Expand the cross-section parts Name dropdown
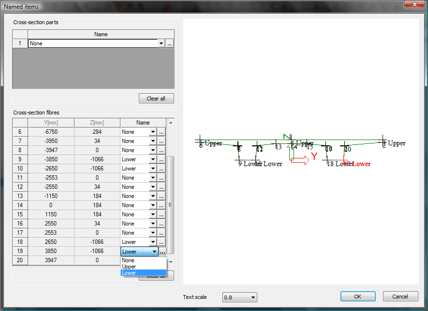Image resolution: width=428 pixels, height=311 pixels. pos(161,43)
